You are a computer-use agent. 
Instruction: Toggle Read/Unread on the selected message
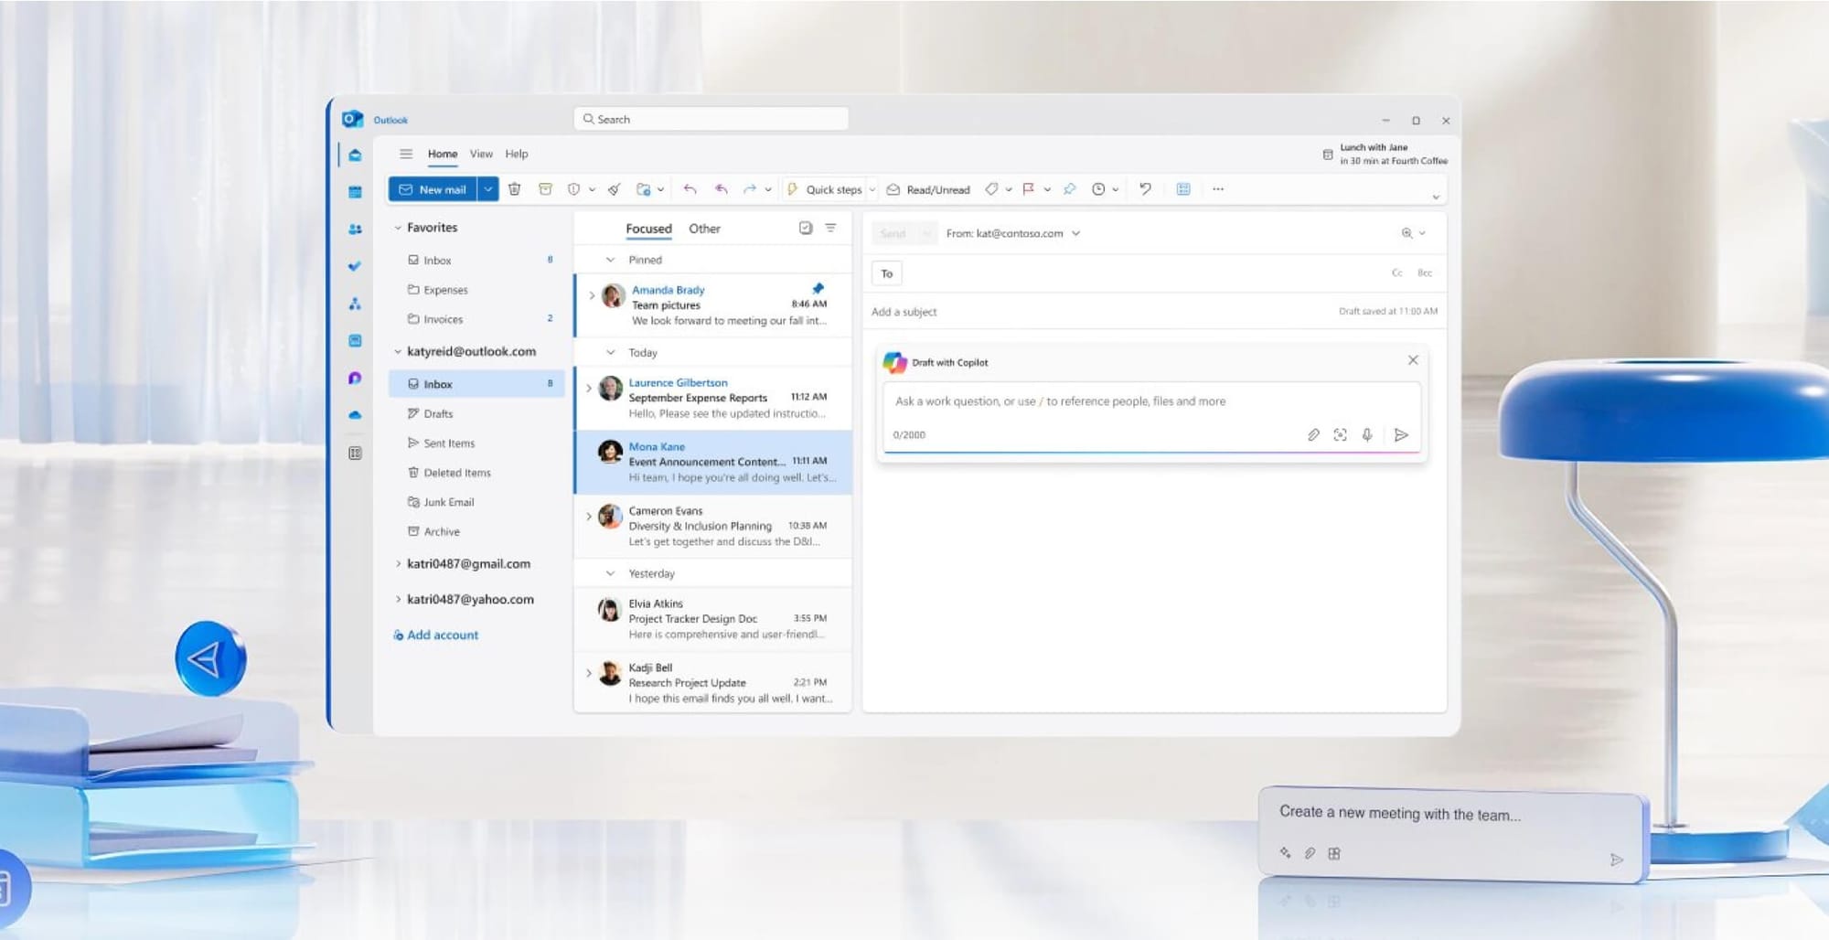(928, 189)
